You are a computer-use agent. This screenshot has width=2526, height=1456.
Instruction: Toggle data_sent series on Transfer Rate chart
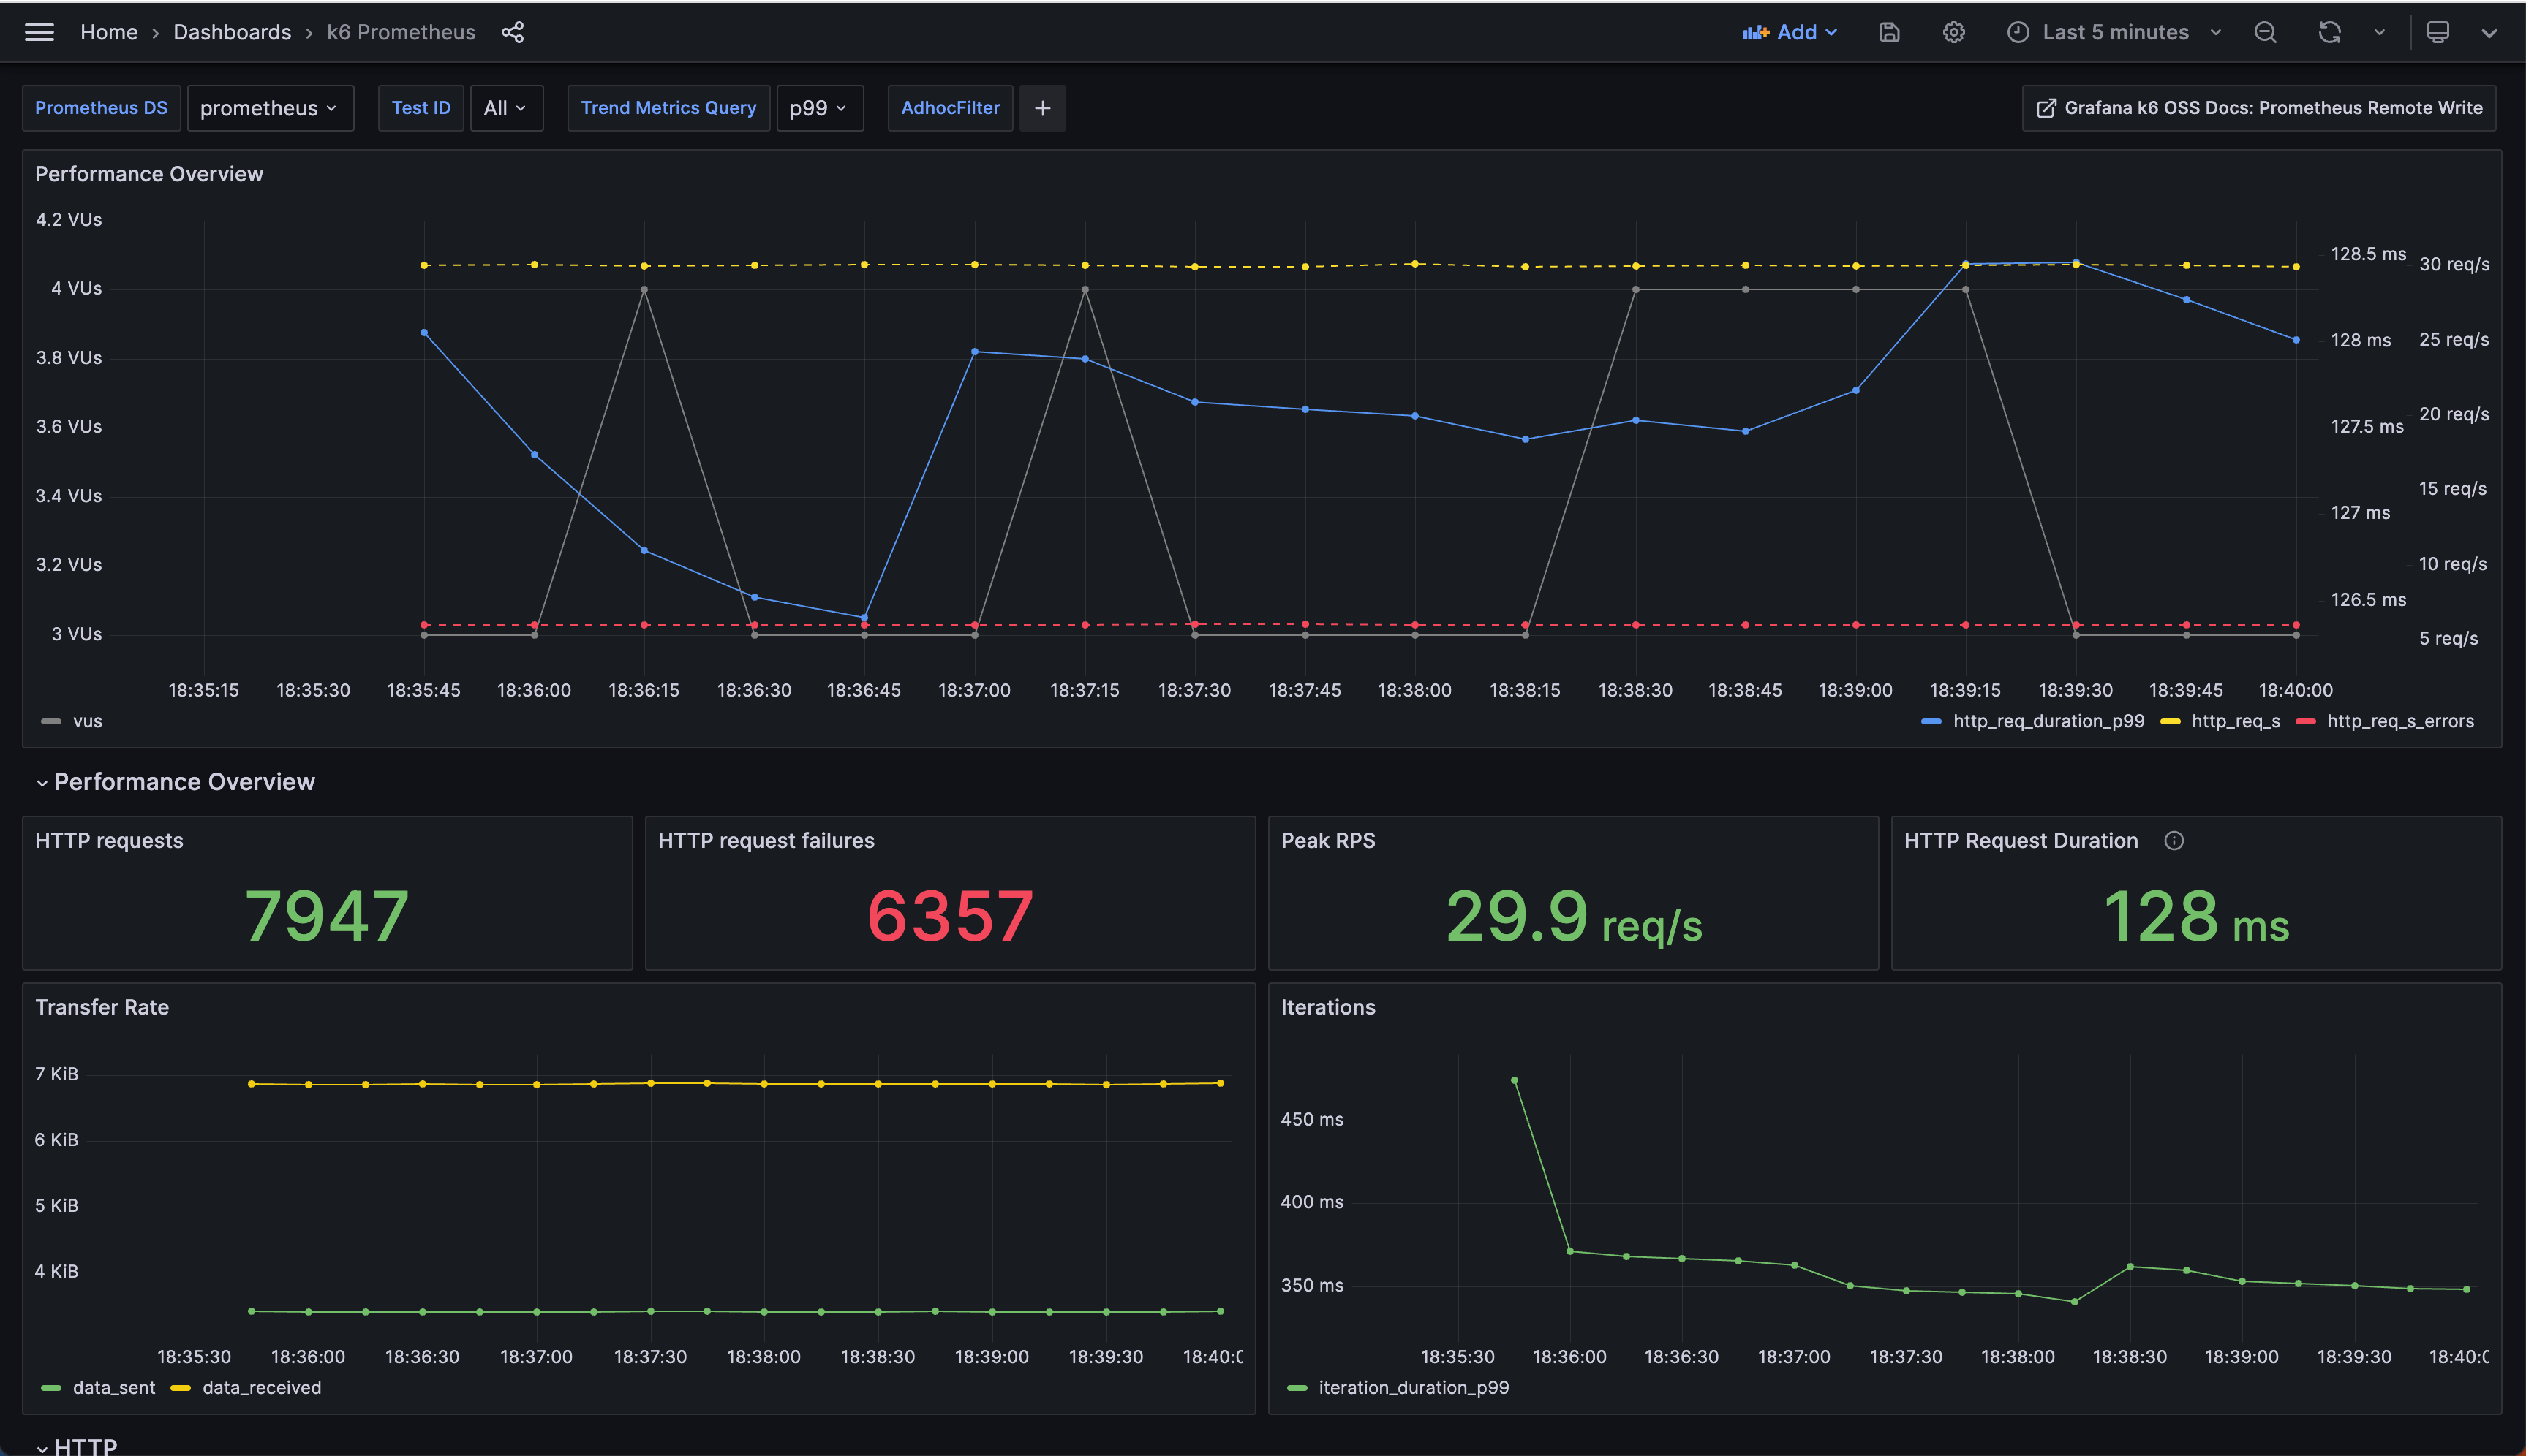click(115, 1387)
